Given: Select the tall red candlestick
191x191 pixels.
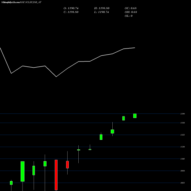Looking at the screenshot, I should coord(56,175).
